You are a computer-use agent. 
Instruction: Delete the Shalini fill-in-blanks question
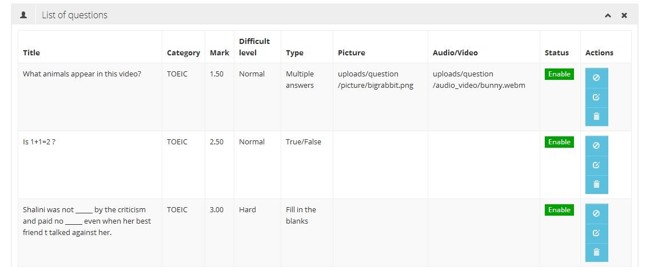pos(596,252)
